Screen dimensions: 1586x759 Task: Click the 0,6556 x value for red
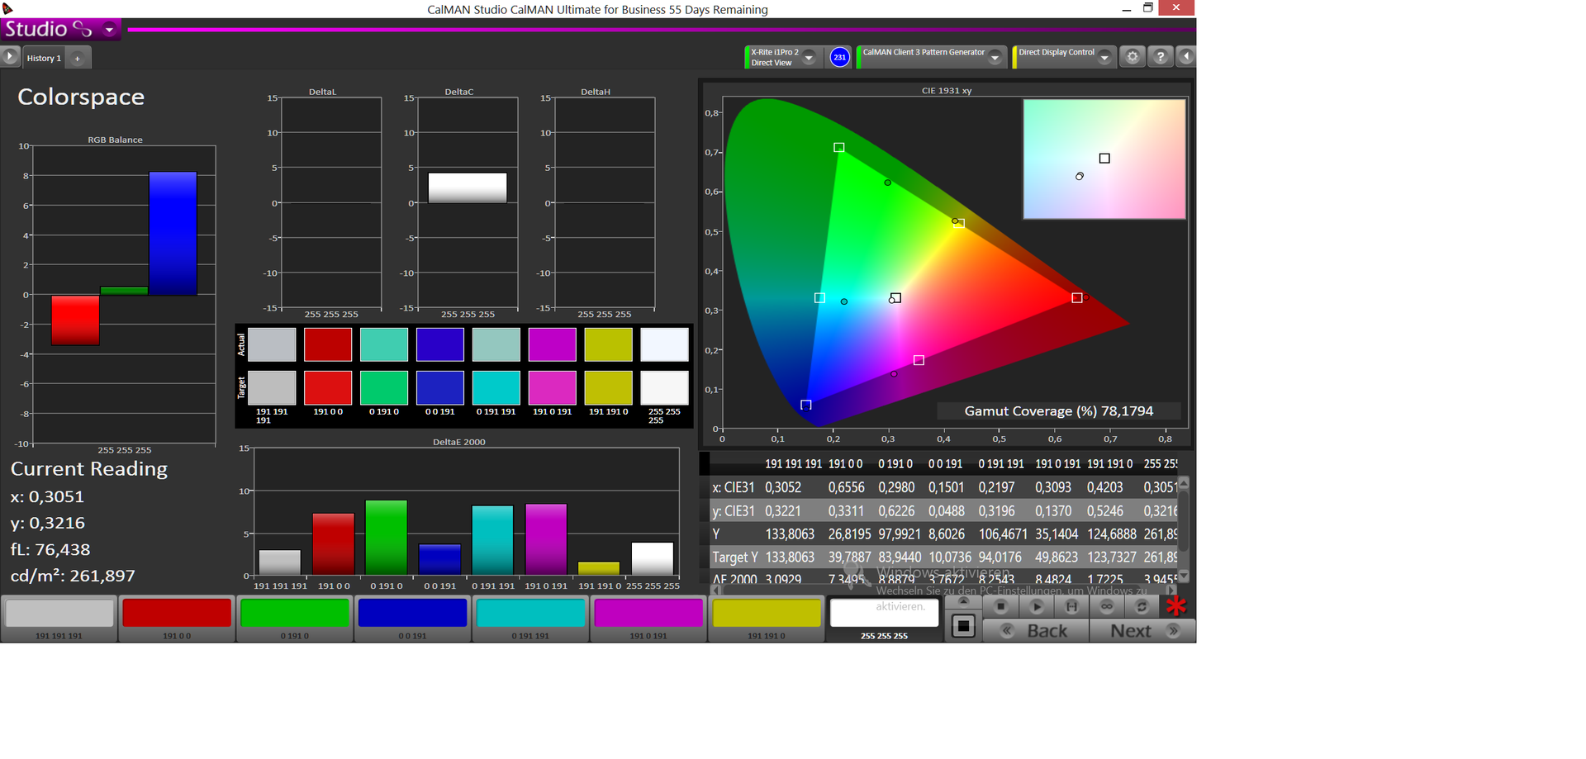[x=845, y=487]
